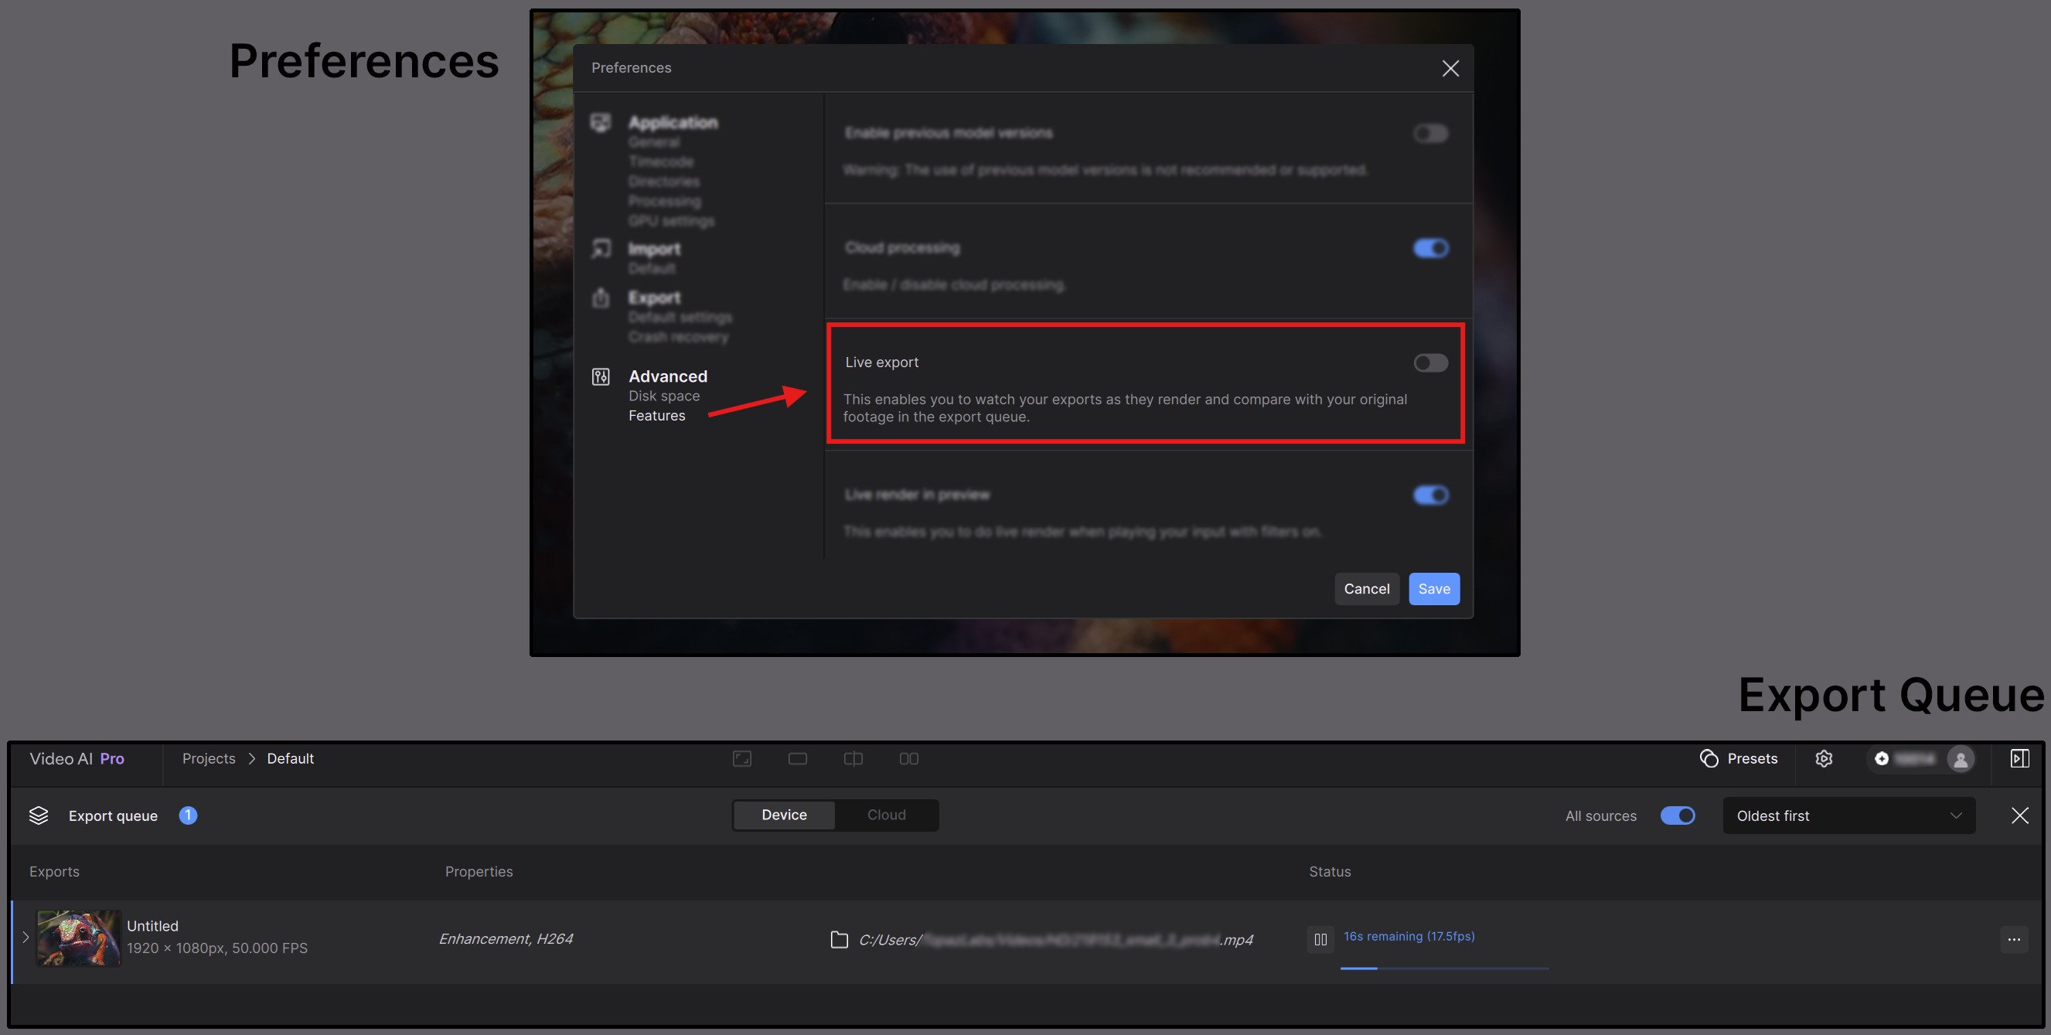2051x1035 pixels.
Task: Open the output folder icon
Action: (838, 939)
